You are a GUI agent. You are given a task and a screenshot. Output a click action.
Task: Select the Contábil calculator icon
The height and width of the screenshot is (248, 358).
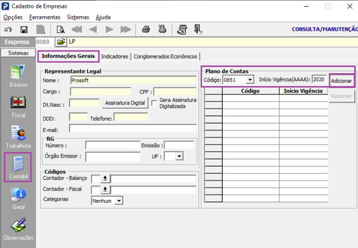(x=18, y=167)
